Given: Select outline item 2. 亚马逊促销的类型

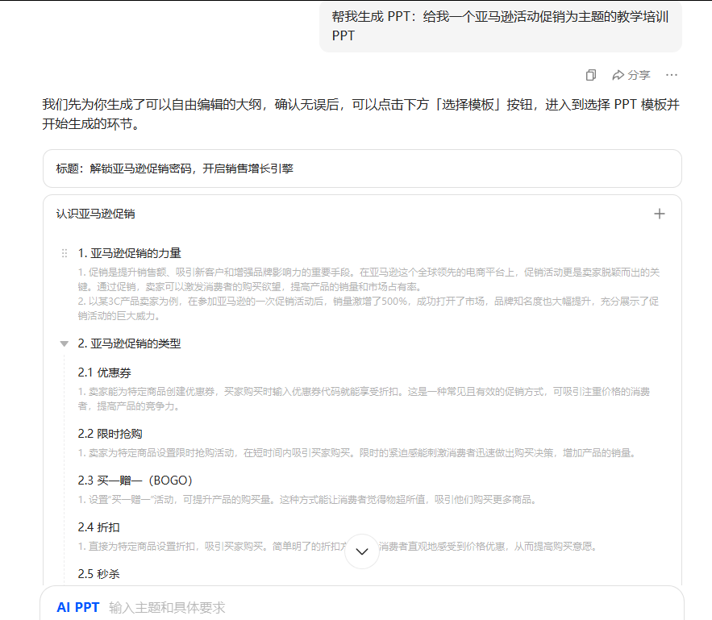Looking at the screenshot, I should pos(129,343).
